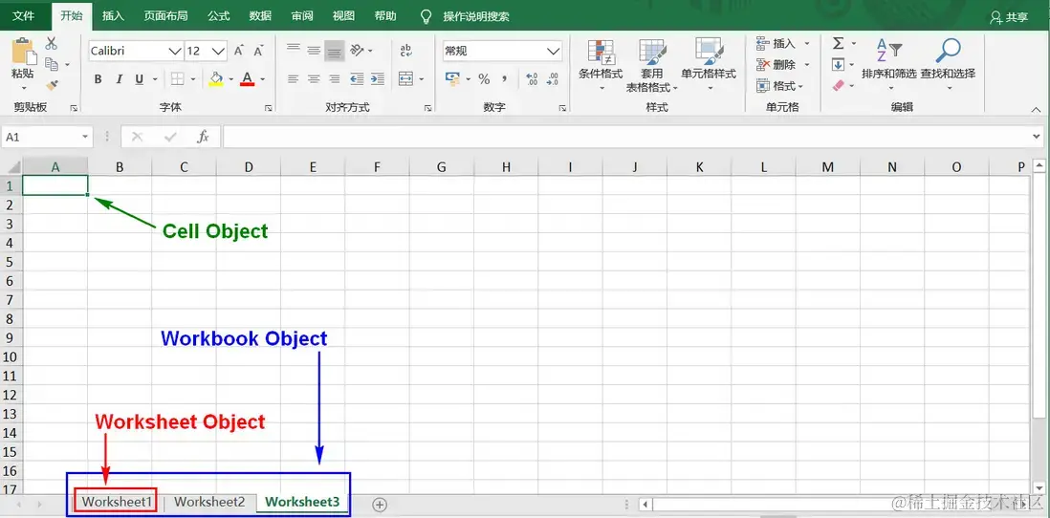Center text horizontally

click(314, 79)
